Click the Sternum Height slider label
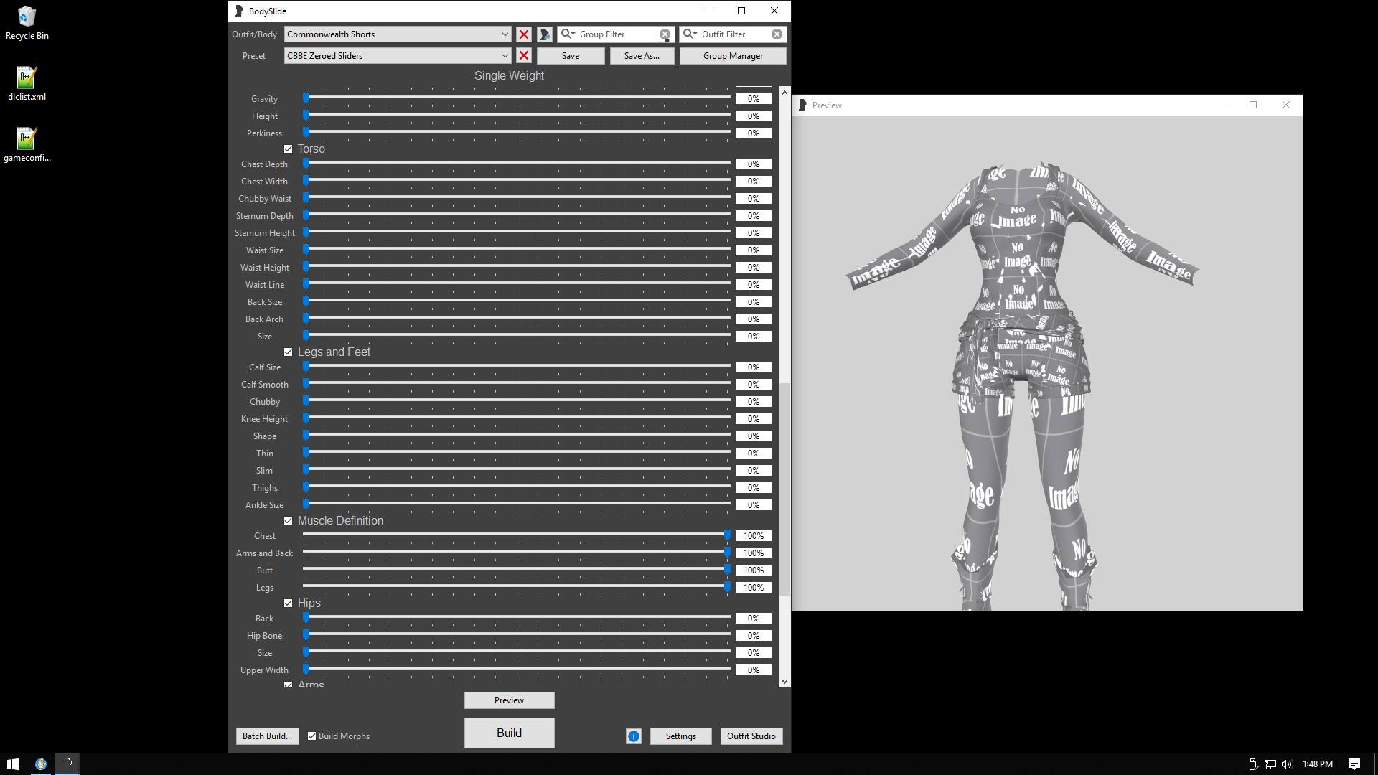Screen dimensions: 1378x775 pos(264,233)
